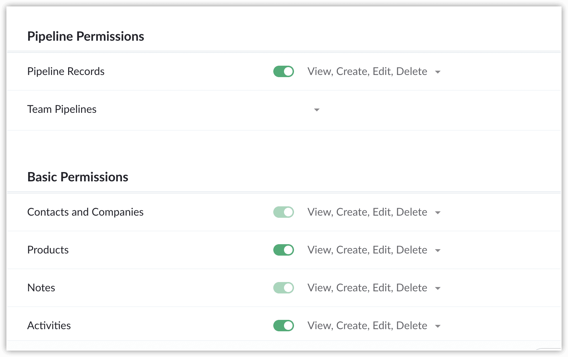Expand the Team Pipelines dropdown arrow
Image resolution: width=568 pixels, height=357 pixels.
tap(316, 110)
